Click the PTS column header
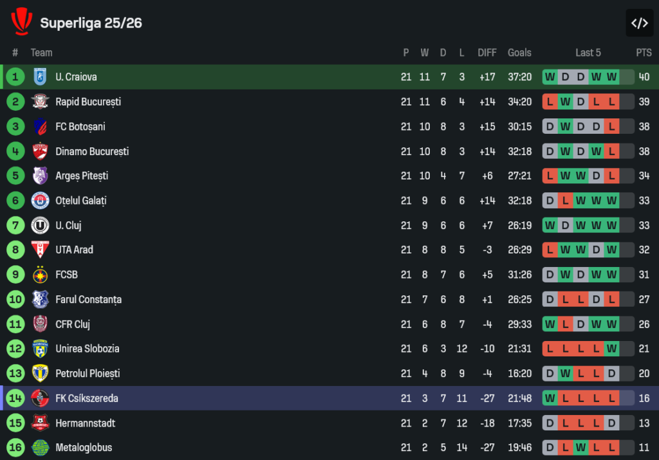 pyautogui.click(x=644, y=53)
